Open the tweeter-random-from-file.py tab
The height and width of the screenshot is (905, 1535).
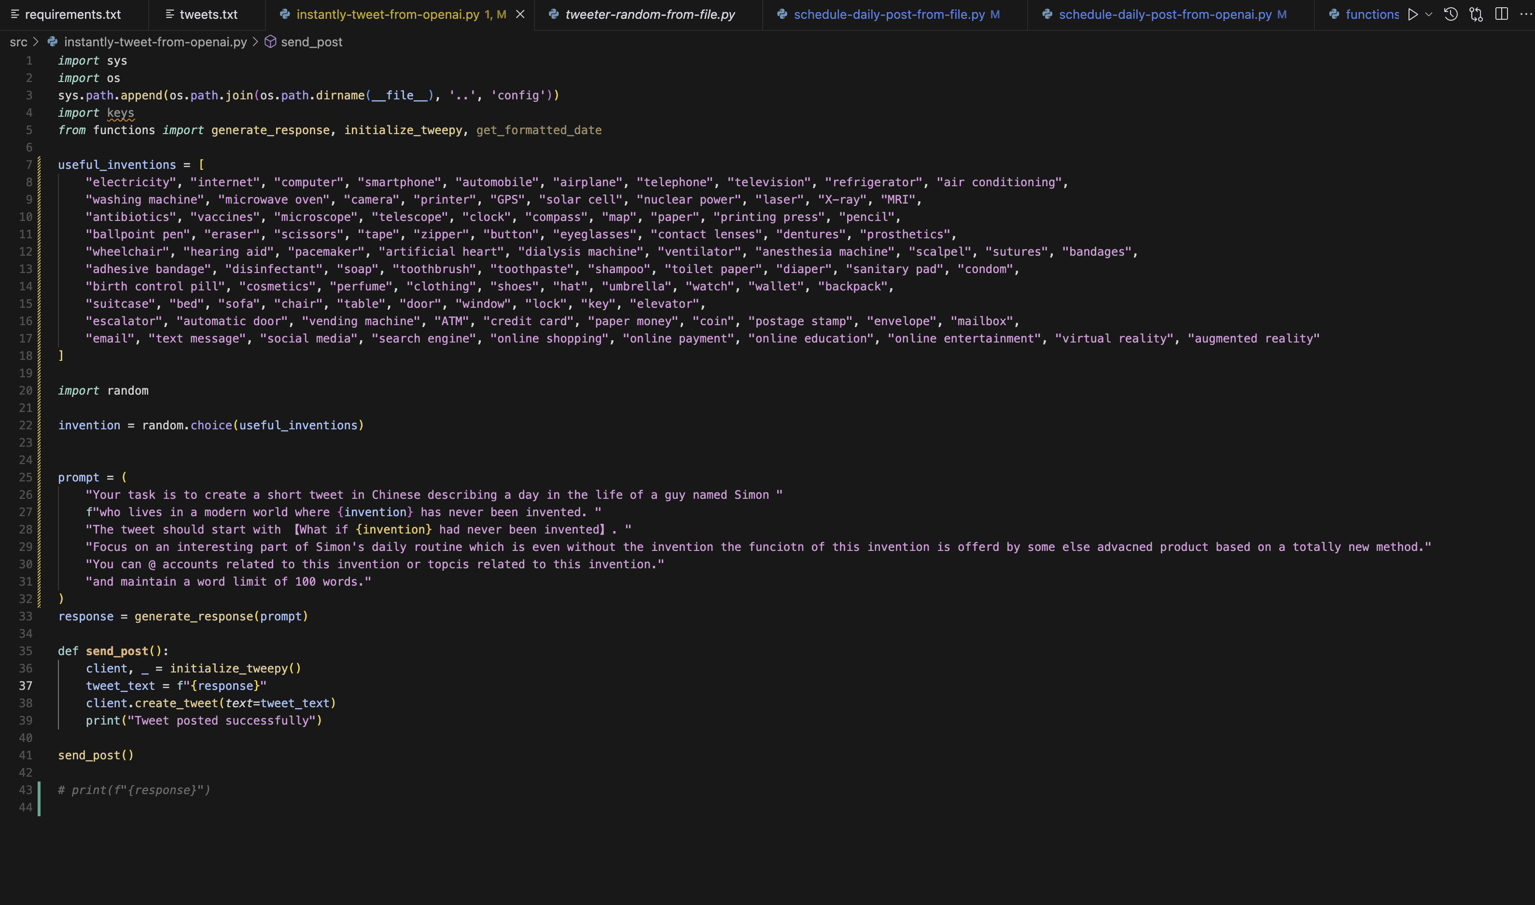pyautogui.click(x=650, y=14)
